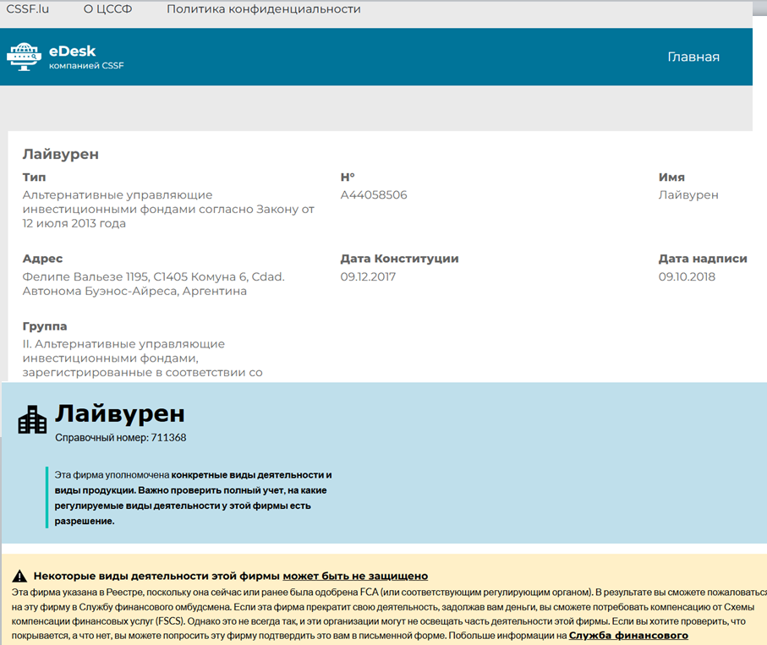Open the О ЦССФ page
The width and height of the screenshot is (767, 645).
point(107,8)
